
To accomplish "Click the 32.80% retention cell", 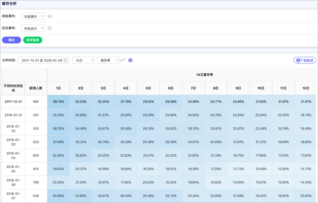I will pos(58,155).
